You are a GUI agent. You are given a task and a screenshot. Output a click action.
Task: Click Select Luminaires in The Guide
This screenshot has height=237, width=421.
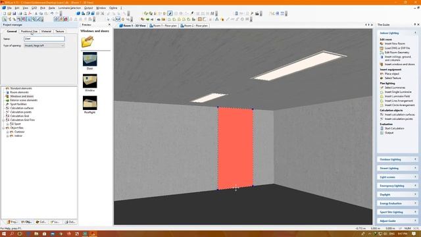(x=395, y=88)
